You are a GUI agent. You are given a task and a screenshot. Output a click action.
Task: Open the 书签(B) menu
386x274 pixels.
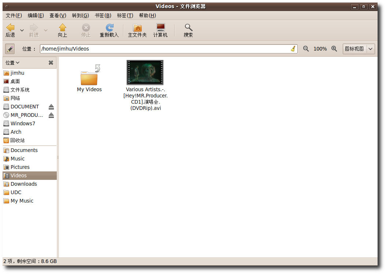click(103, 15)
